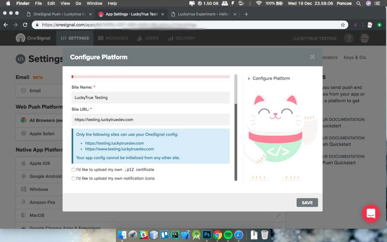Screen dimensions: 387x242
Task: Save the platform configuration
Action: pos(307,203)
